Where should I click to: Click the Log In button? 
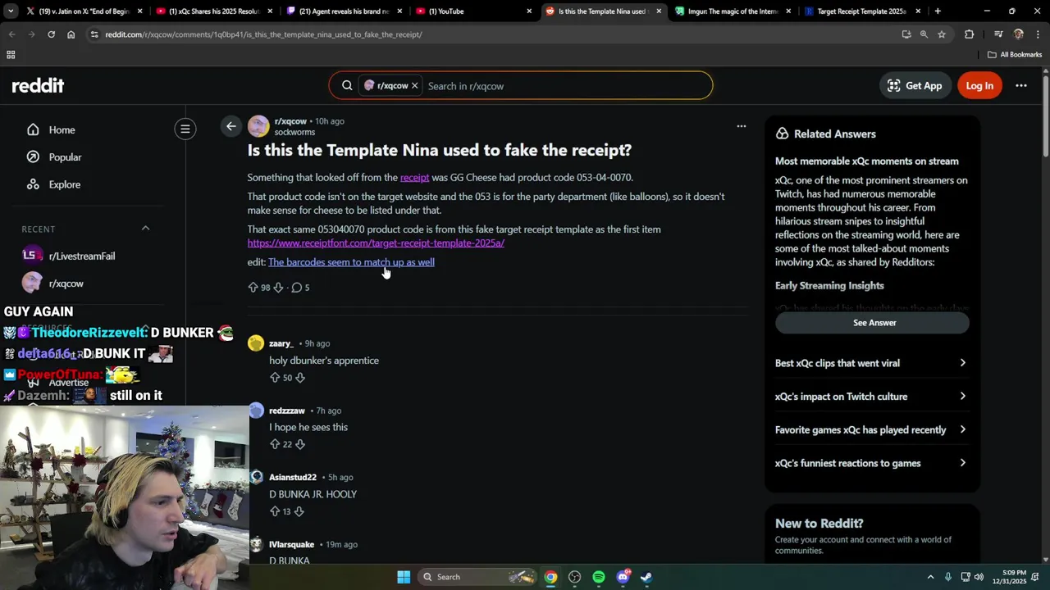tap(979, 85)
